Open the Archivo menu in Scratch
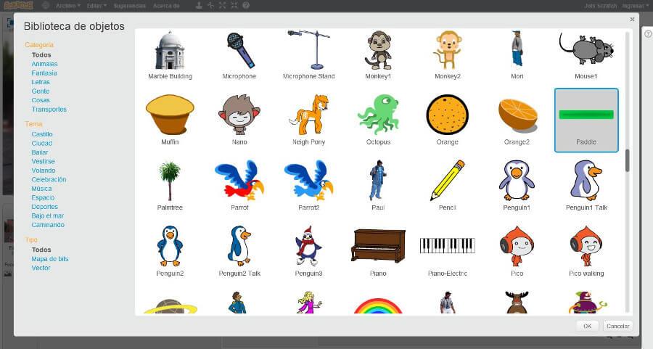The width and height of the screenshot is (653, 349). pyautogui.click(x=68, y=5)
